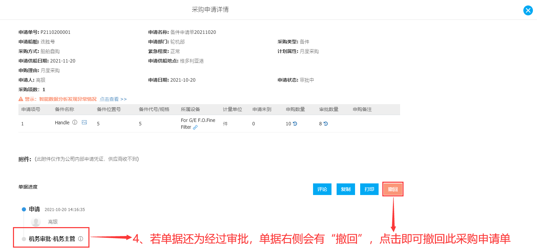Click the 备件代号/规格 column header
Image resolution: width=537 pixels, height=250 pixels.
pyautogui.click(x=154, y=109)
